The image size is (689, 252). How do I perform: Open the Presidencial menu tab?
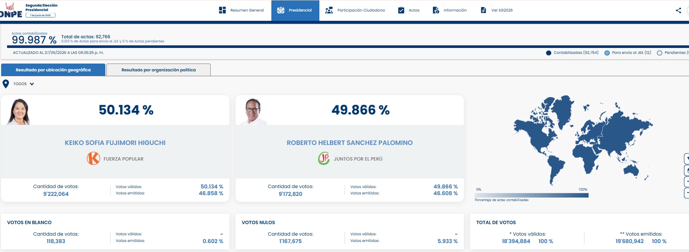[x=295, y=10]
